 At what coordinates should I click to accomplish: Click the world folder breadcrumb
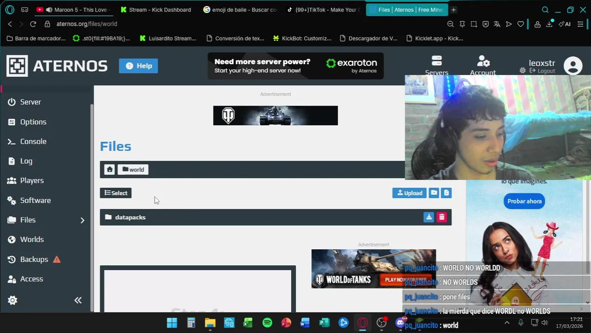(x=133, y=170)
